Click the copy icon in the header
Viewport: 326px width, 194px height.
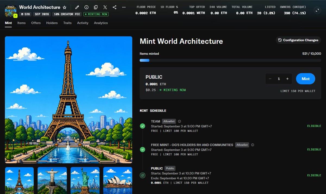click(x=96, y=7)
